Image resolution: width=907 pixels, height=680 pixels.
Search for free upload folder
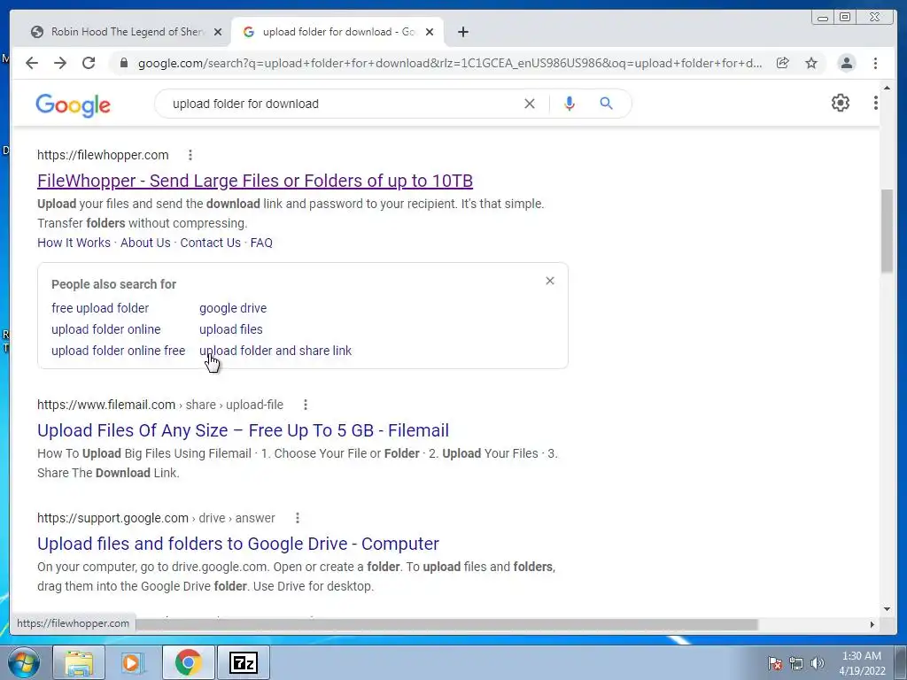pos(100,308)
